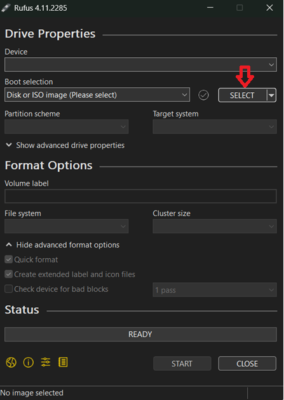This screenshot has height=400, width=284.
Task: Click the checksum checkmark circle icon
Action: 203,95
